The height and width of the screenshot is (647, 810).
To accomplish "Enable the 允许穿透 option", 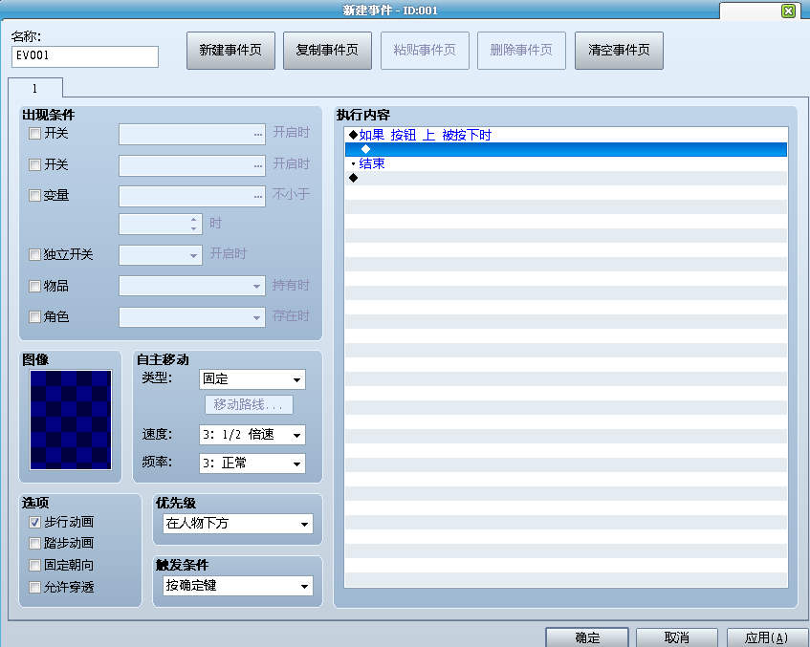I will (x=34, y=587).
